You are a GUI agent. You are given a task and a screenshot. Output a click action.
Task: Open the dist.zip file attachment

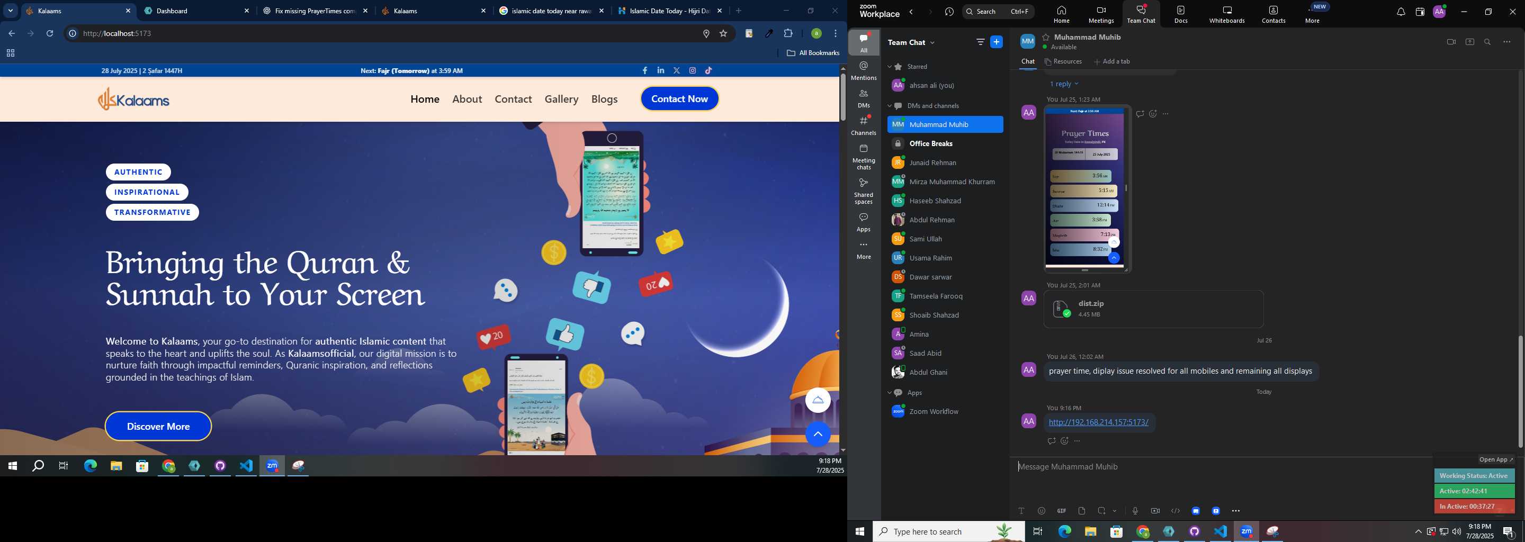tap(1153, 309)
